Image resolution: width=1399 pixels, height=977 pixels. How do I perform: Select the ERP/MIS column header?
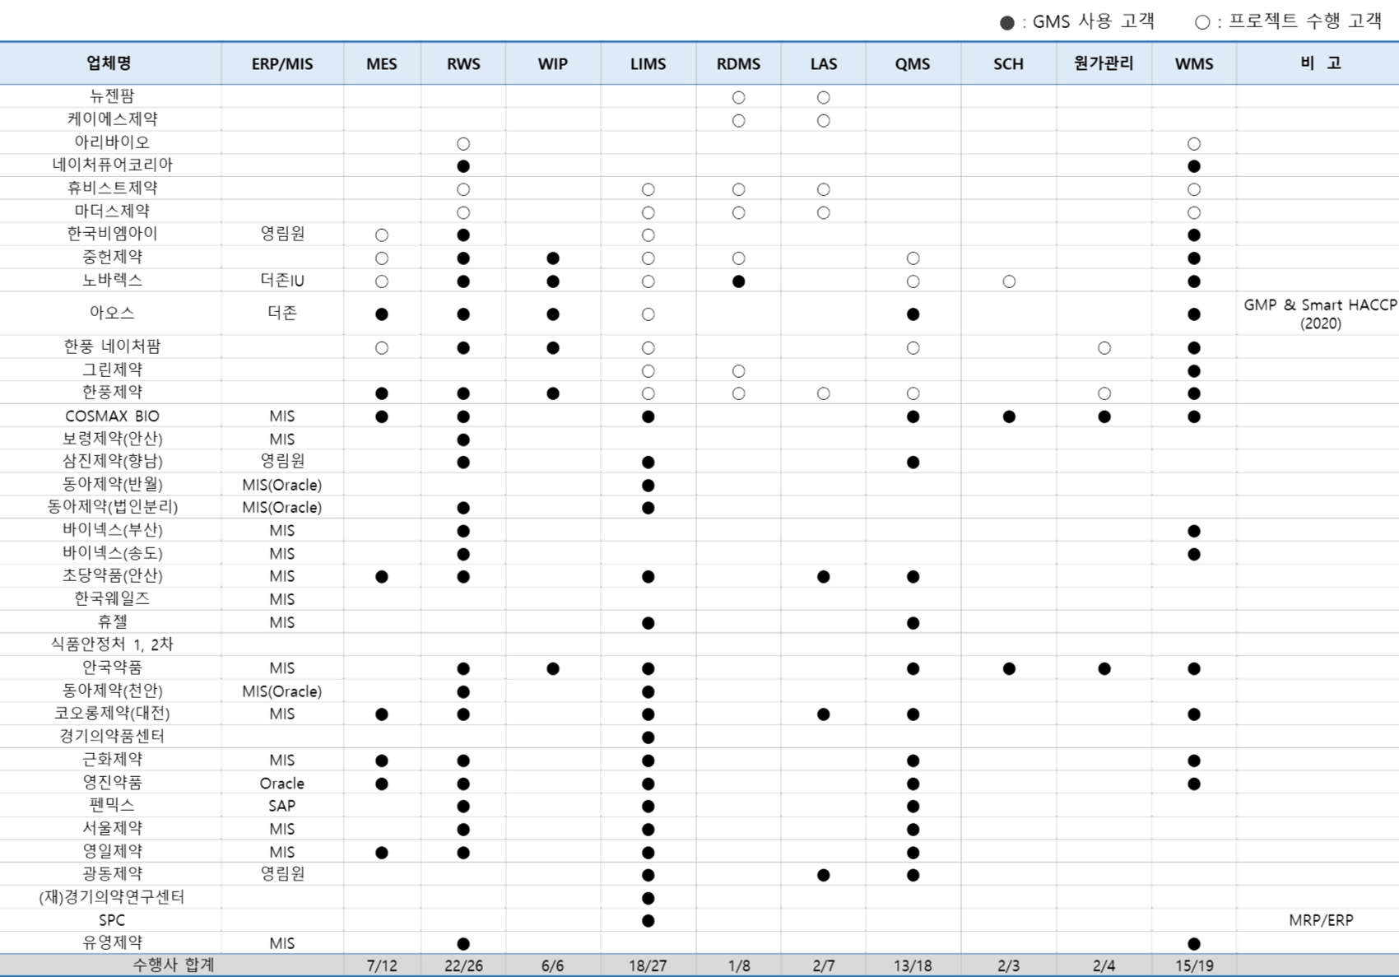click(x=282, y=64)
